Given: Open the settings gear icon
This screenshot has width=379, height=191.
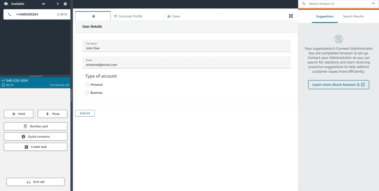Looking at the screenshot, I should [x=65, y=4].
